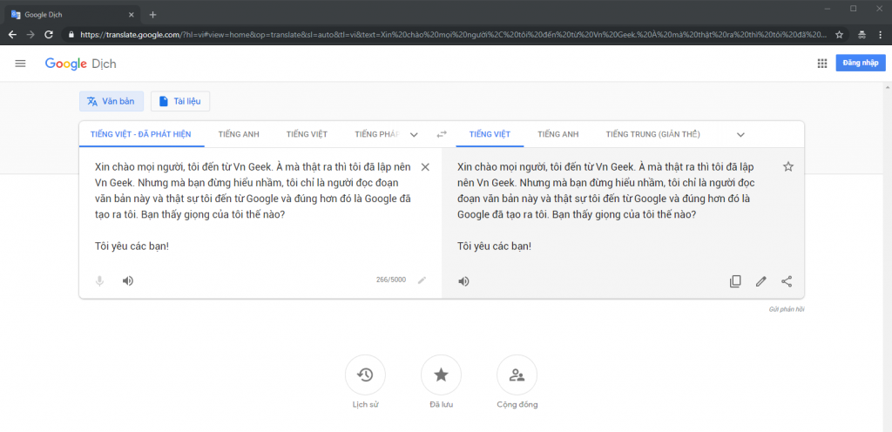The image size is (892, 432).
Task: Open the Đã lưu saved translations
Action: [x=441, y=375]
